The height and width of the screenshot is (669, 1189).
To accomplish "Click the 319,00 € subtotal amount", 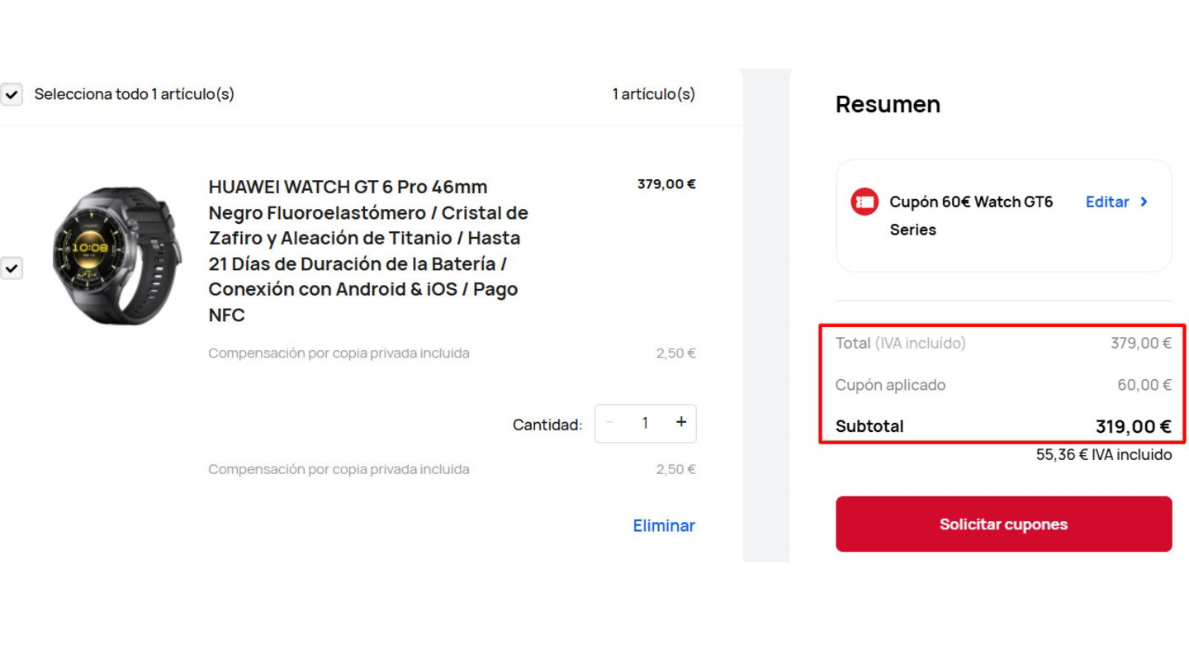I will point(1133,426).
